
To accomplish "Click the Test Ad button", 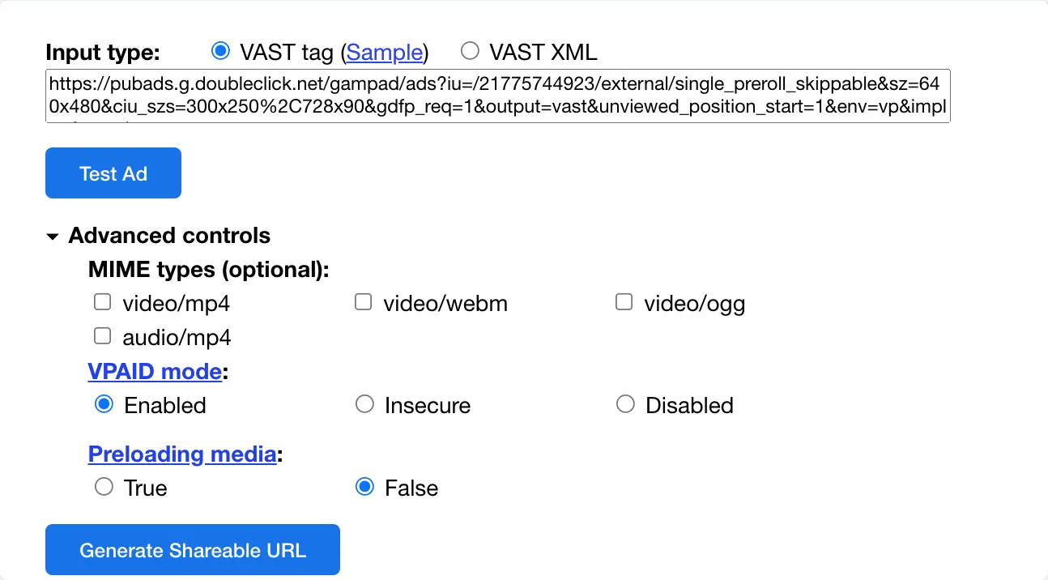I will tap(113, 173).
